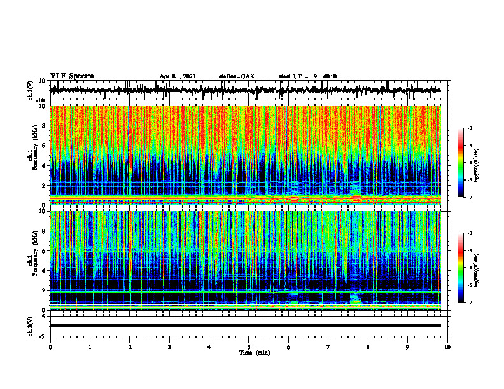
Task: Click the "VLF Spectra" plot title
Action: point(72,76)
